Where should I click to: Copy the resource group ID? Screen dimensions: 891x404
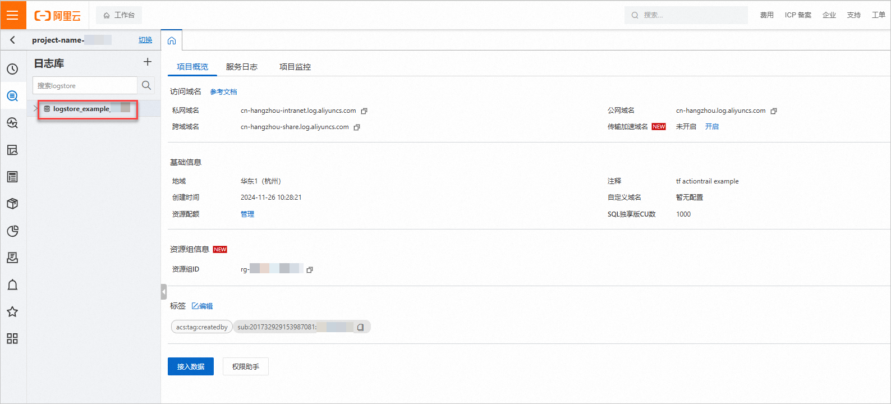310,270
